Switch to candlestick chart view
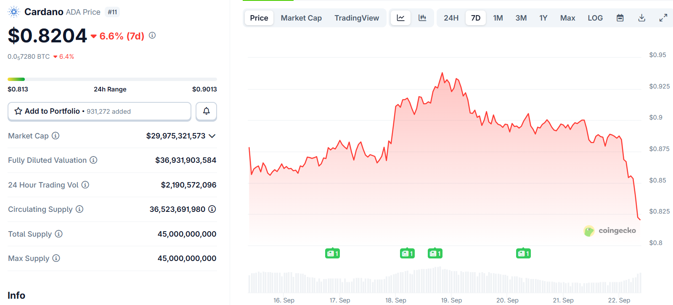The image size is (673, 305). click(x=422, y=18)
